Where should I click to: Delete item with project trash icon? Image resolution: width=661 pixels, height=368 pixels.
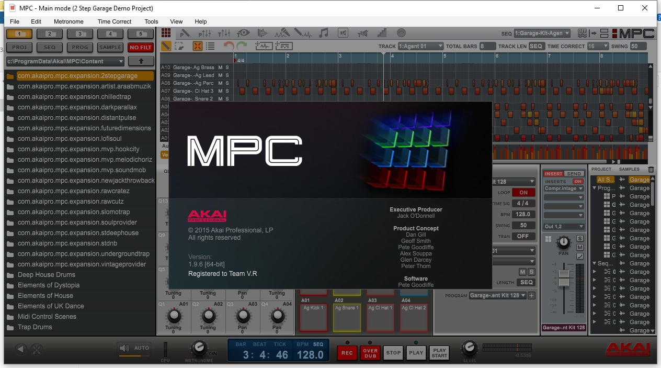tap(651, 169)
